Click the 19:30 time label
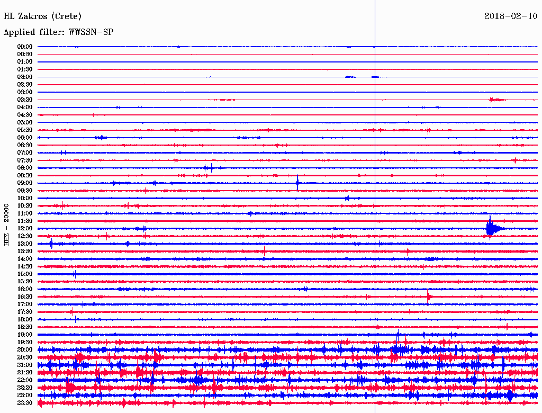The width and height of the screenshot is (542, 413). [25, 342]
